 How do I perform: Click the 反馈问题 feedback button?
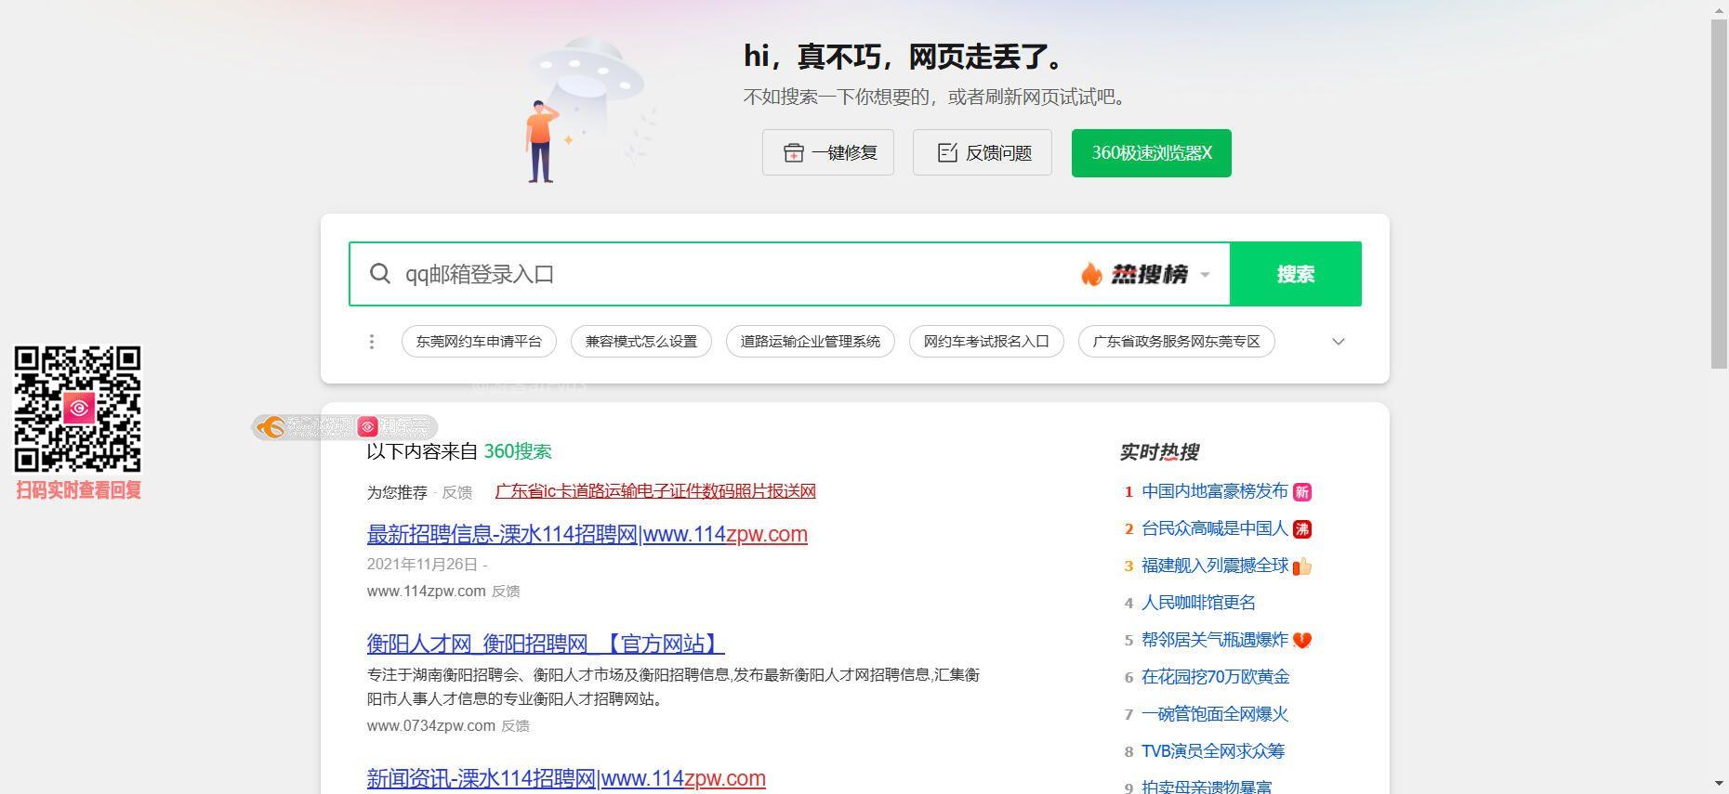click(983, 153)
